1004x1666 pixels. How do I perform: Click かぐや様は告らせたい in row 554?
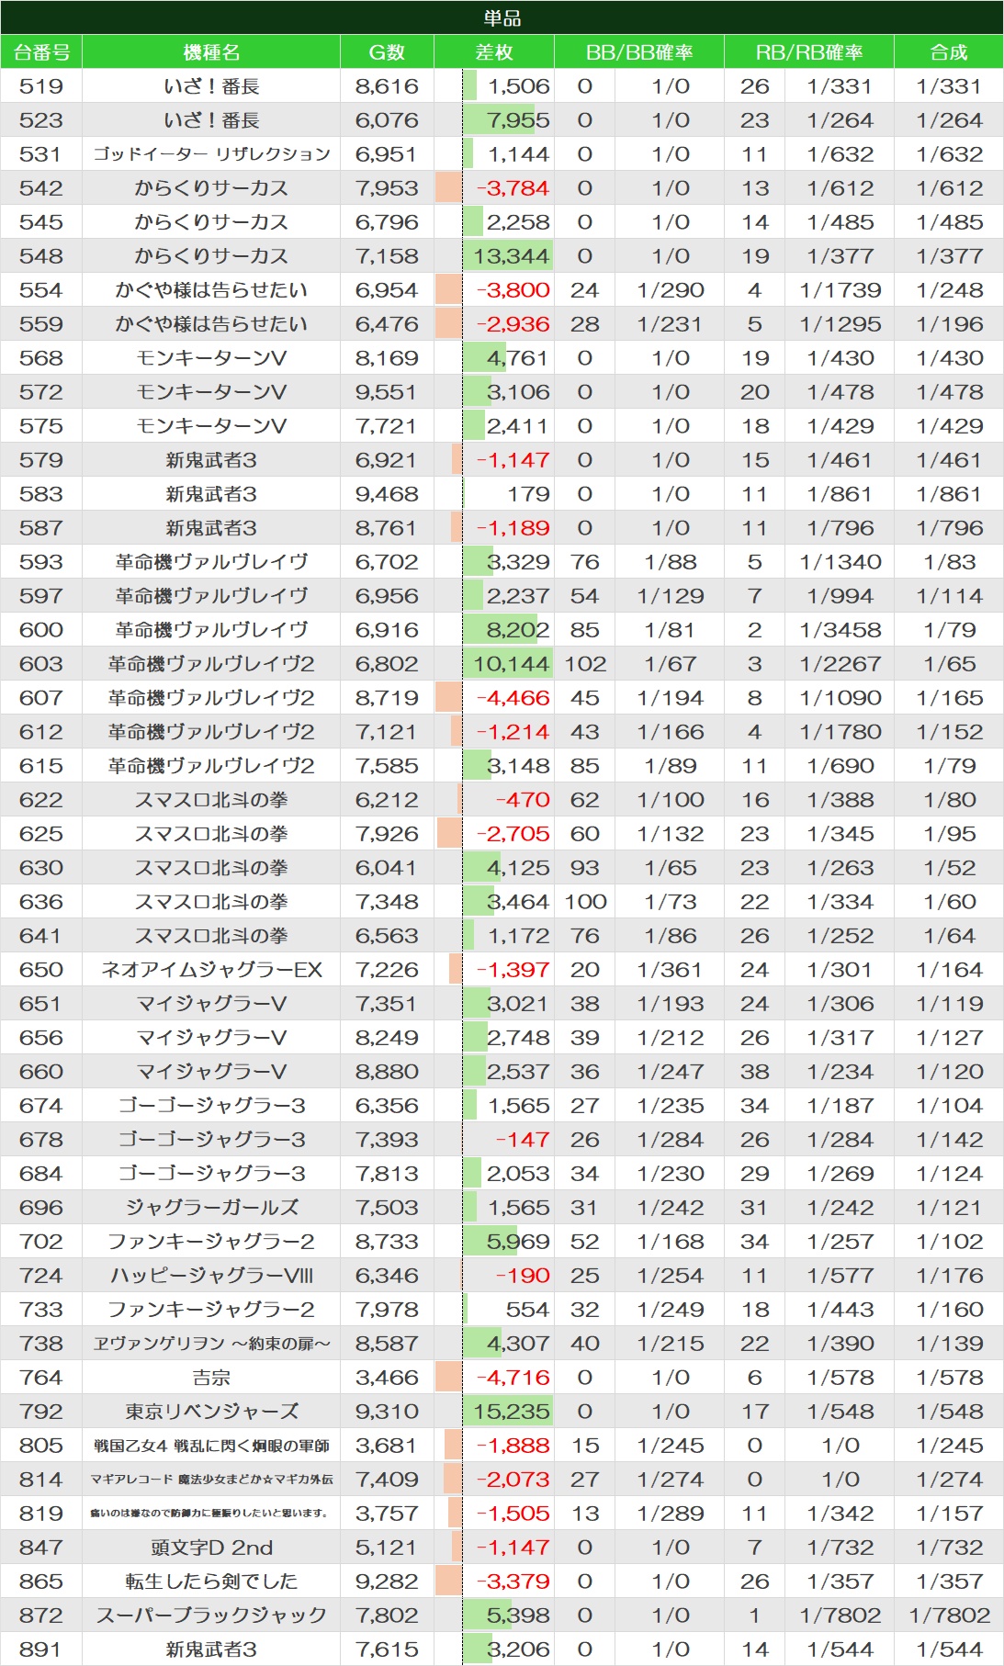pyautogui.click(x=211, y=290)
